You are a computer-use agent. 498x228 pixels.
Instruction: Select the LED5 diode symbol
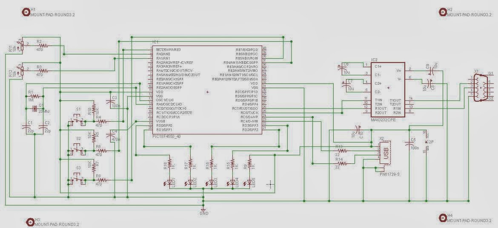249,182
